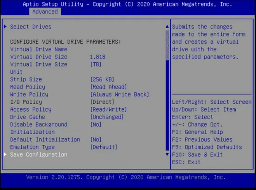Select the Write Policy label
Screen dimensions: 256x190
[29, 95]
